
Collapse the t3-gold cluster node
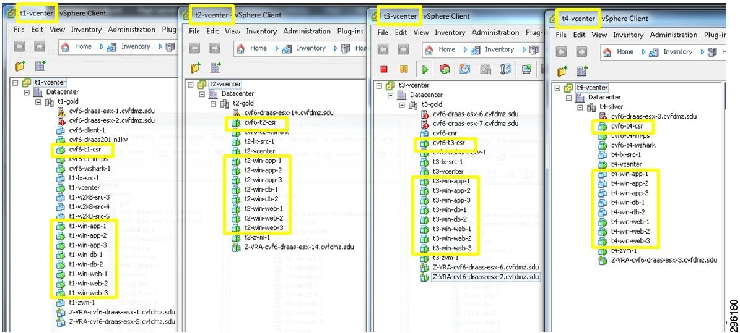[x=402, y=104]
